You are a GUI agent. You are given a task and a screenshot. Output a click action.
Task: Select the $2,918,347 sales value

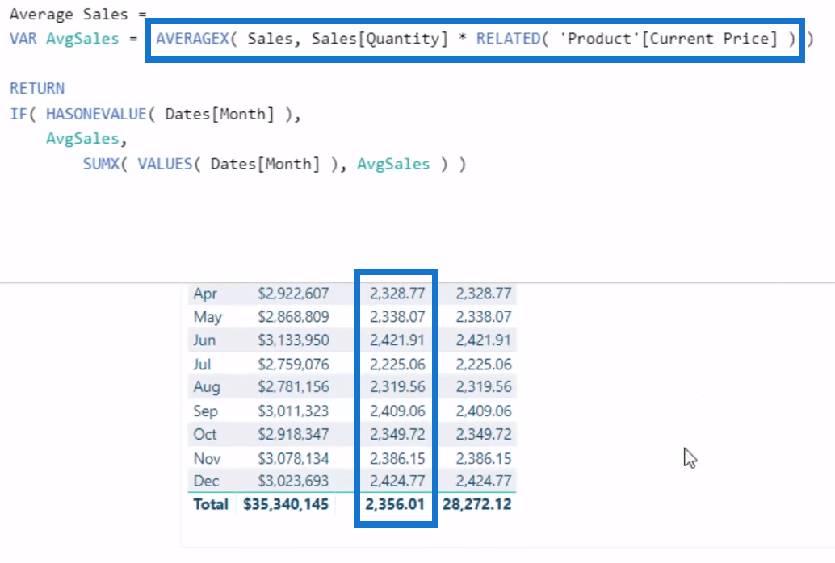pyautogui.click(x=293, y=434)
